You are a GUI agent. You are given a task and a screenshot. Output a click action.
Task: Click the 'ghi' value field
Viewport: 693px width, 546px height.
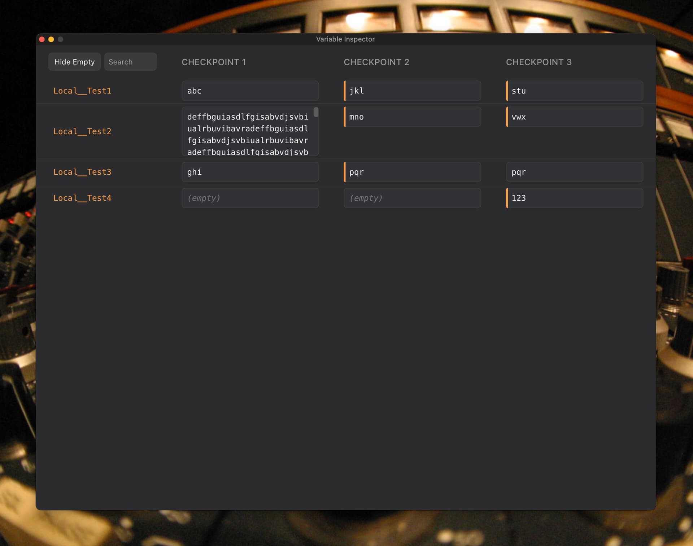(250, 172)
